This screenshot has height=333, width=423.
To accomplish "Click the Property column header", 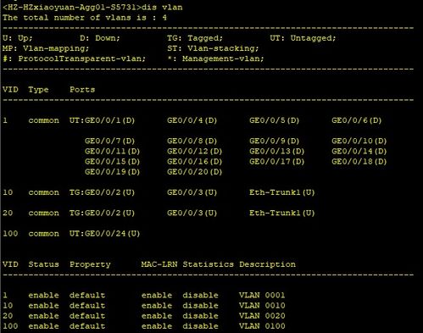I will 90,264.
